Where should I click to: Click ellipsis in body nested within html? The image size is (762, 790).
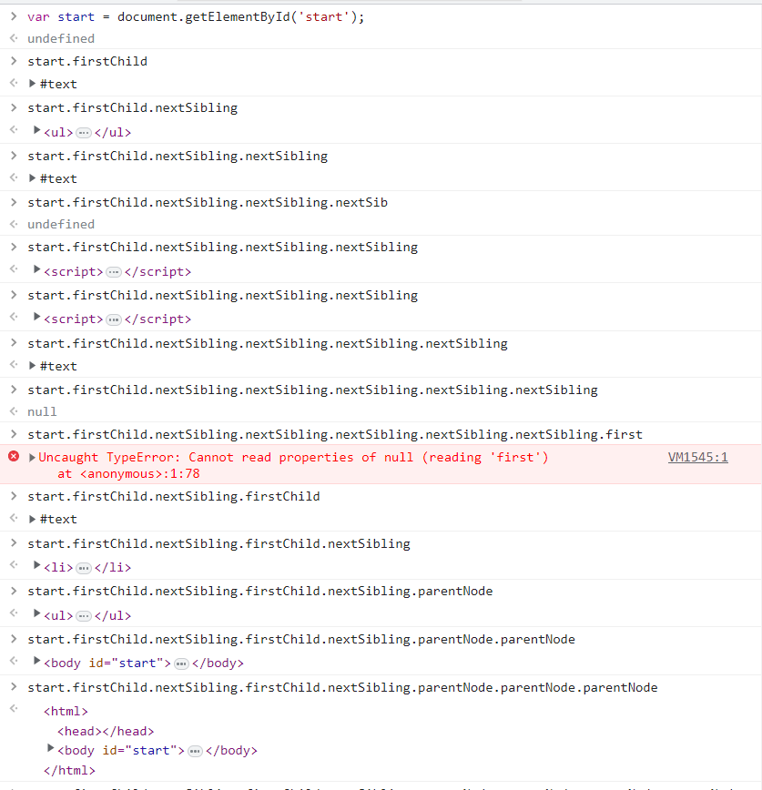[x=195, y=752]
